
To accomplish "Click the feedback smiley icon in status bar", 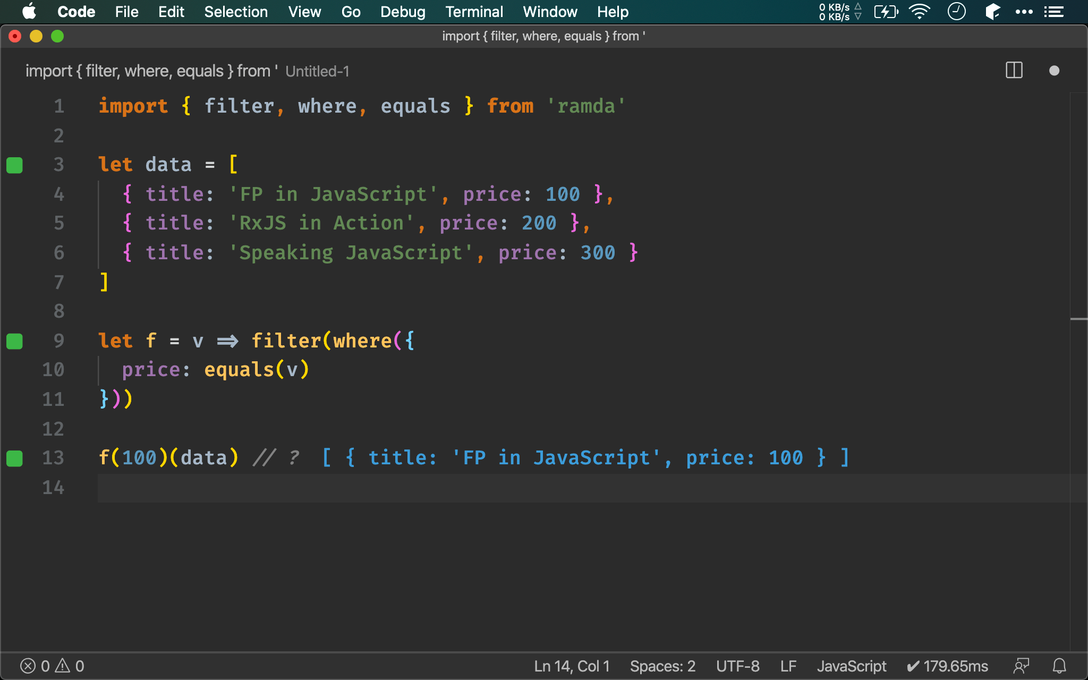I will tap(1021, 666).
